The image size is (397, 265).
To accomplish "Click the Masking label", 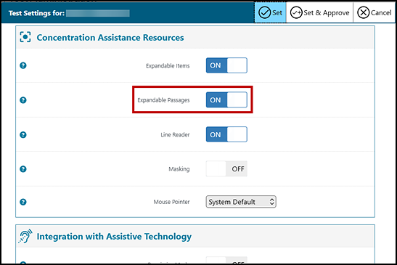I will [x=179, y=169].
